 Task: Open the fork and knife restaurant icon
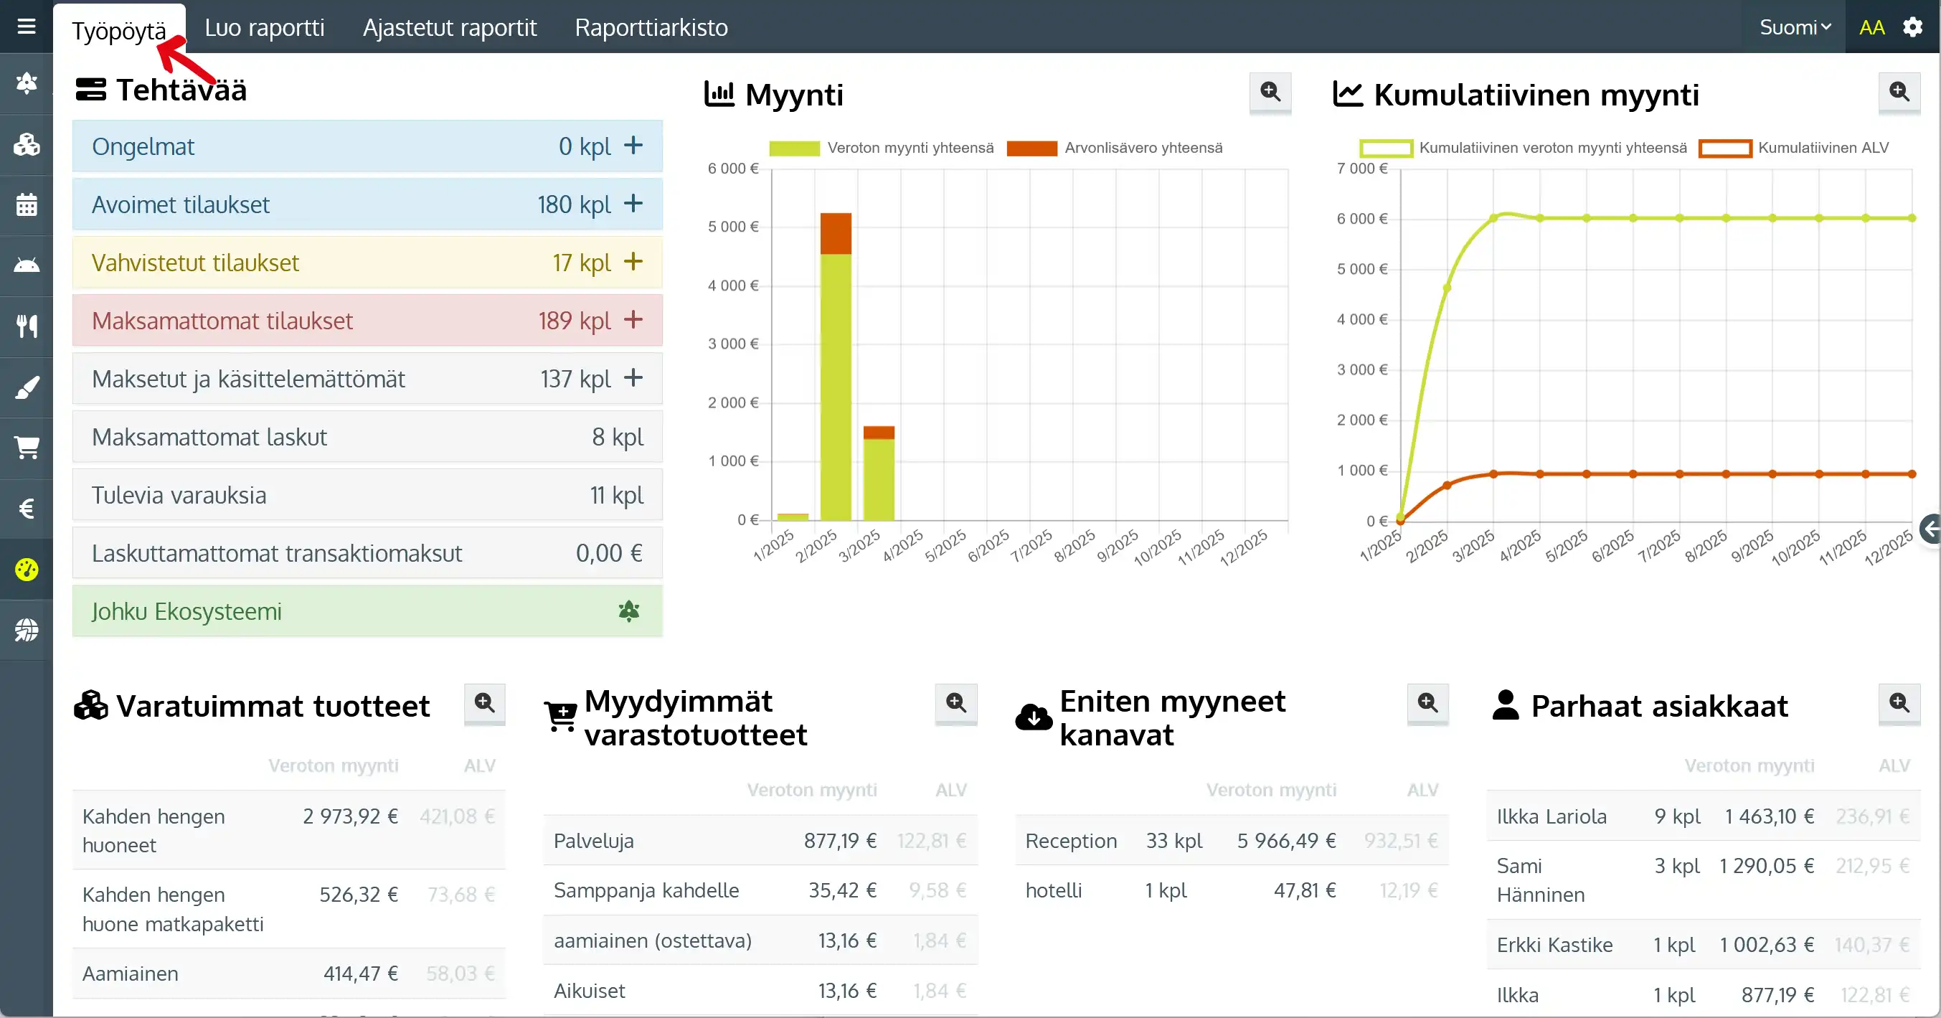click(x=27, y=326)
